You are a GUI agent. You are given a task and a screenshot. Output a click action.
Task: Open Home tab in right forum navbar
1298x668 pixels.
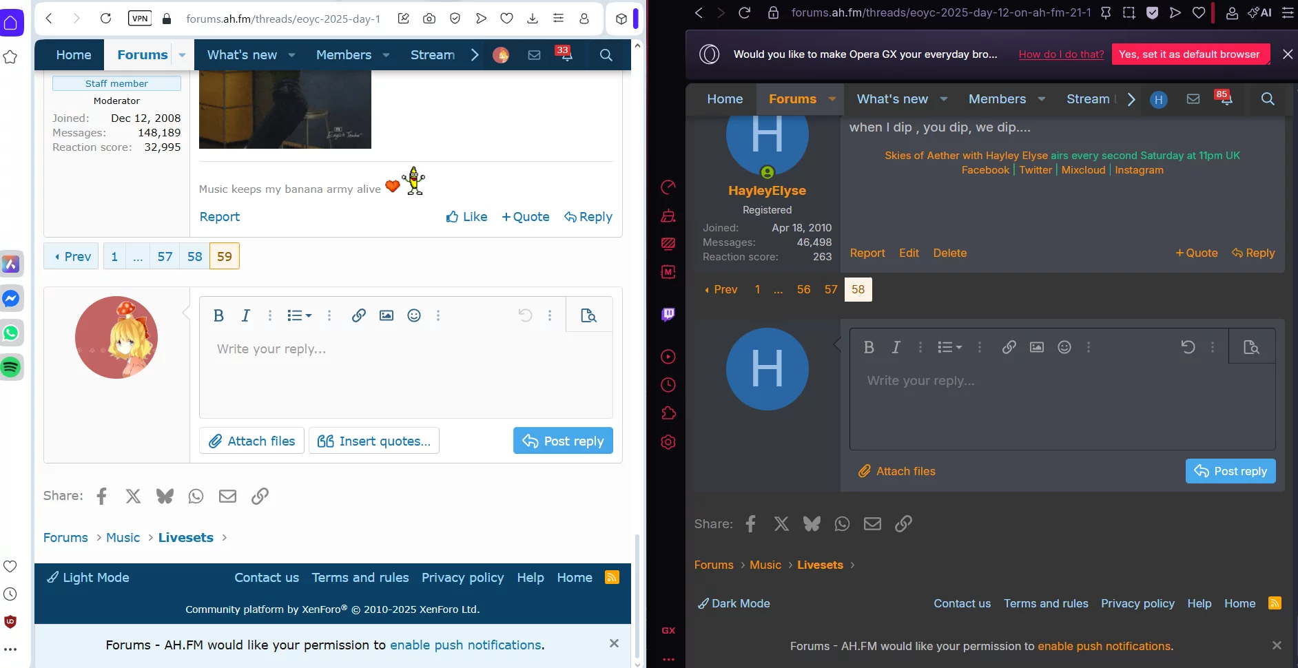(725, 99)
